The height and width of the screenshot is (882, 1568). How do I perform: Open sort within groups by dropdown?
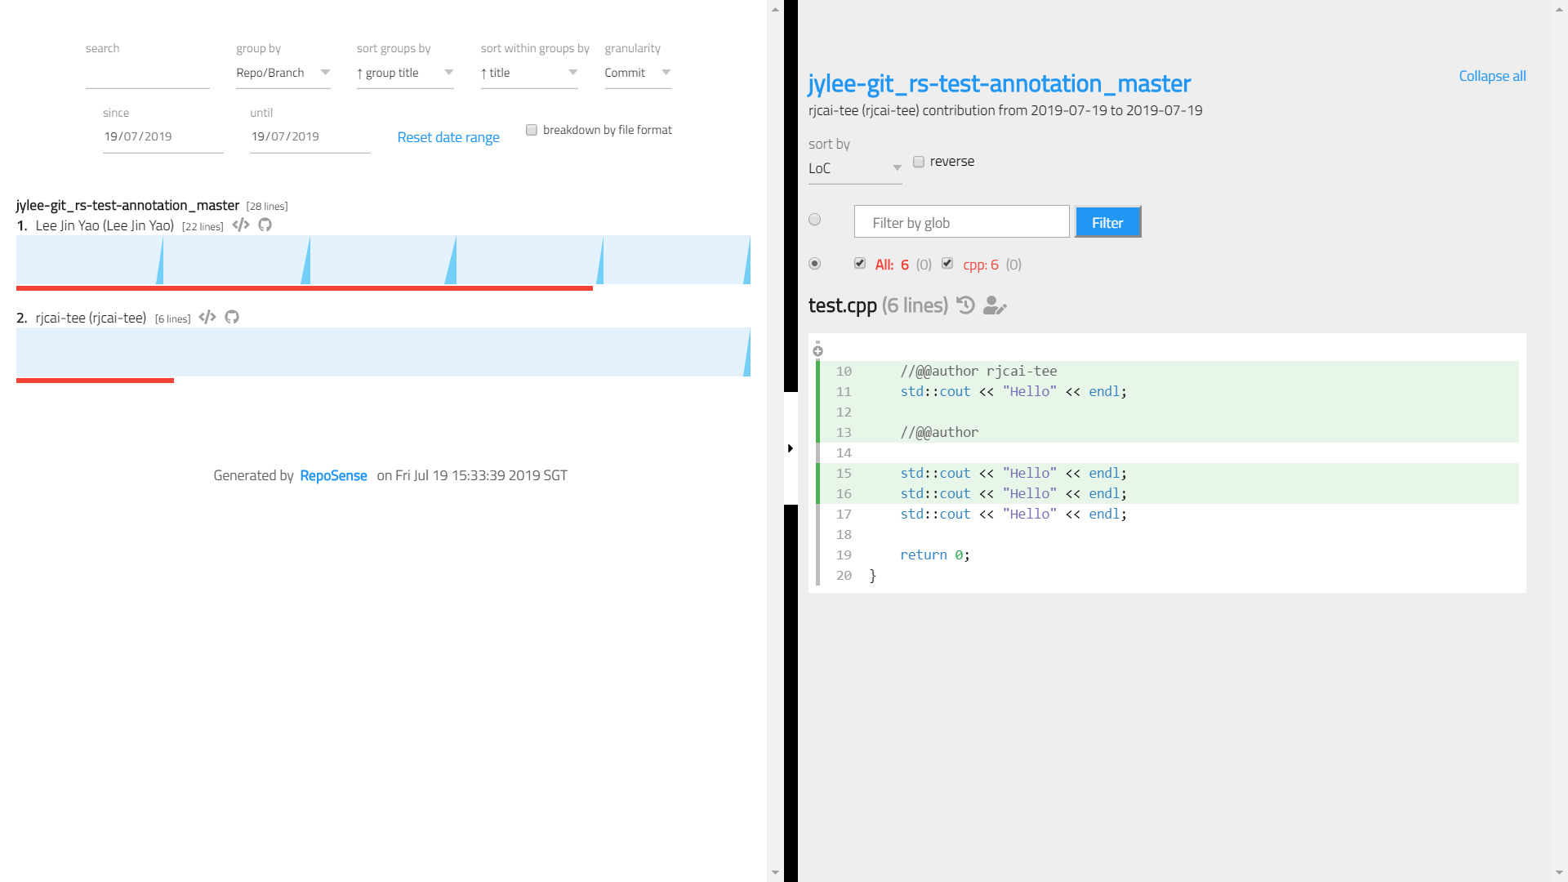[529, 73]
